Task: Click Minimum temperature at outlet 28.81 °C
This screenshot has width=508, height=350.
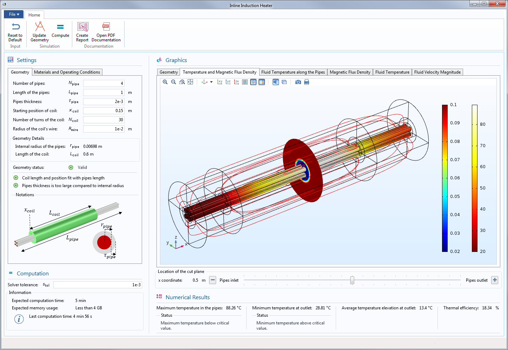Action: point(323,308)
